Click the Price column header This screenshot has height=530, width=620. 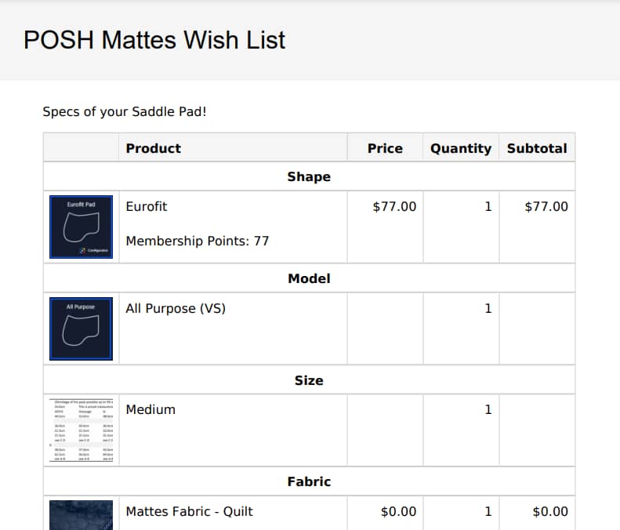(385, 148)
